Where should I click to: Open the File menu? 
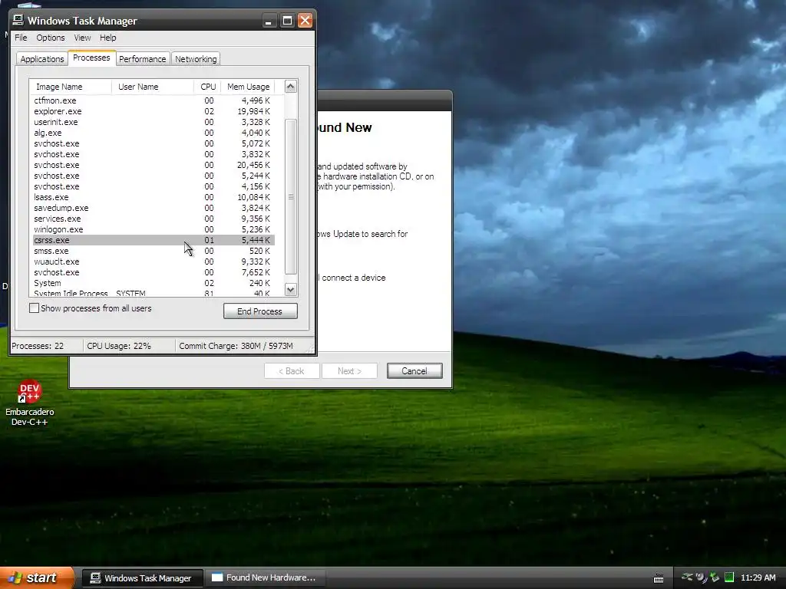(21, 38)
